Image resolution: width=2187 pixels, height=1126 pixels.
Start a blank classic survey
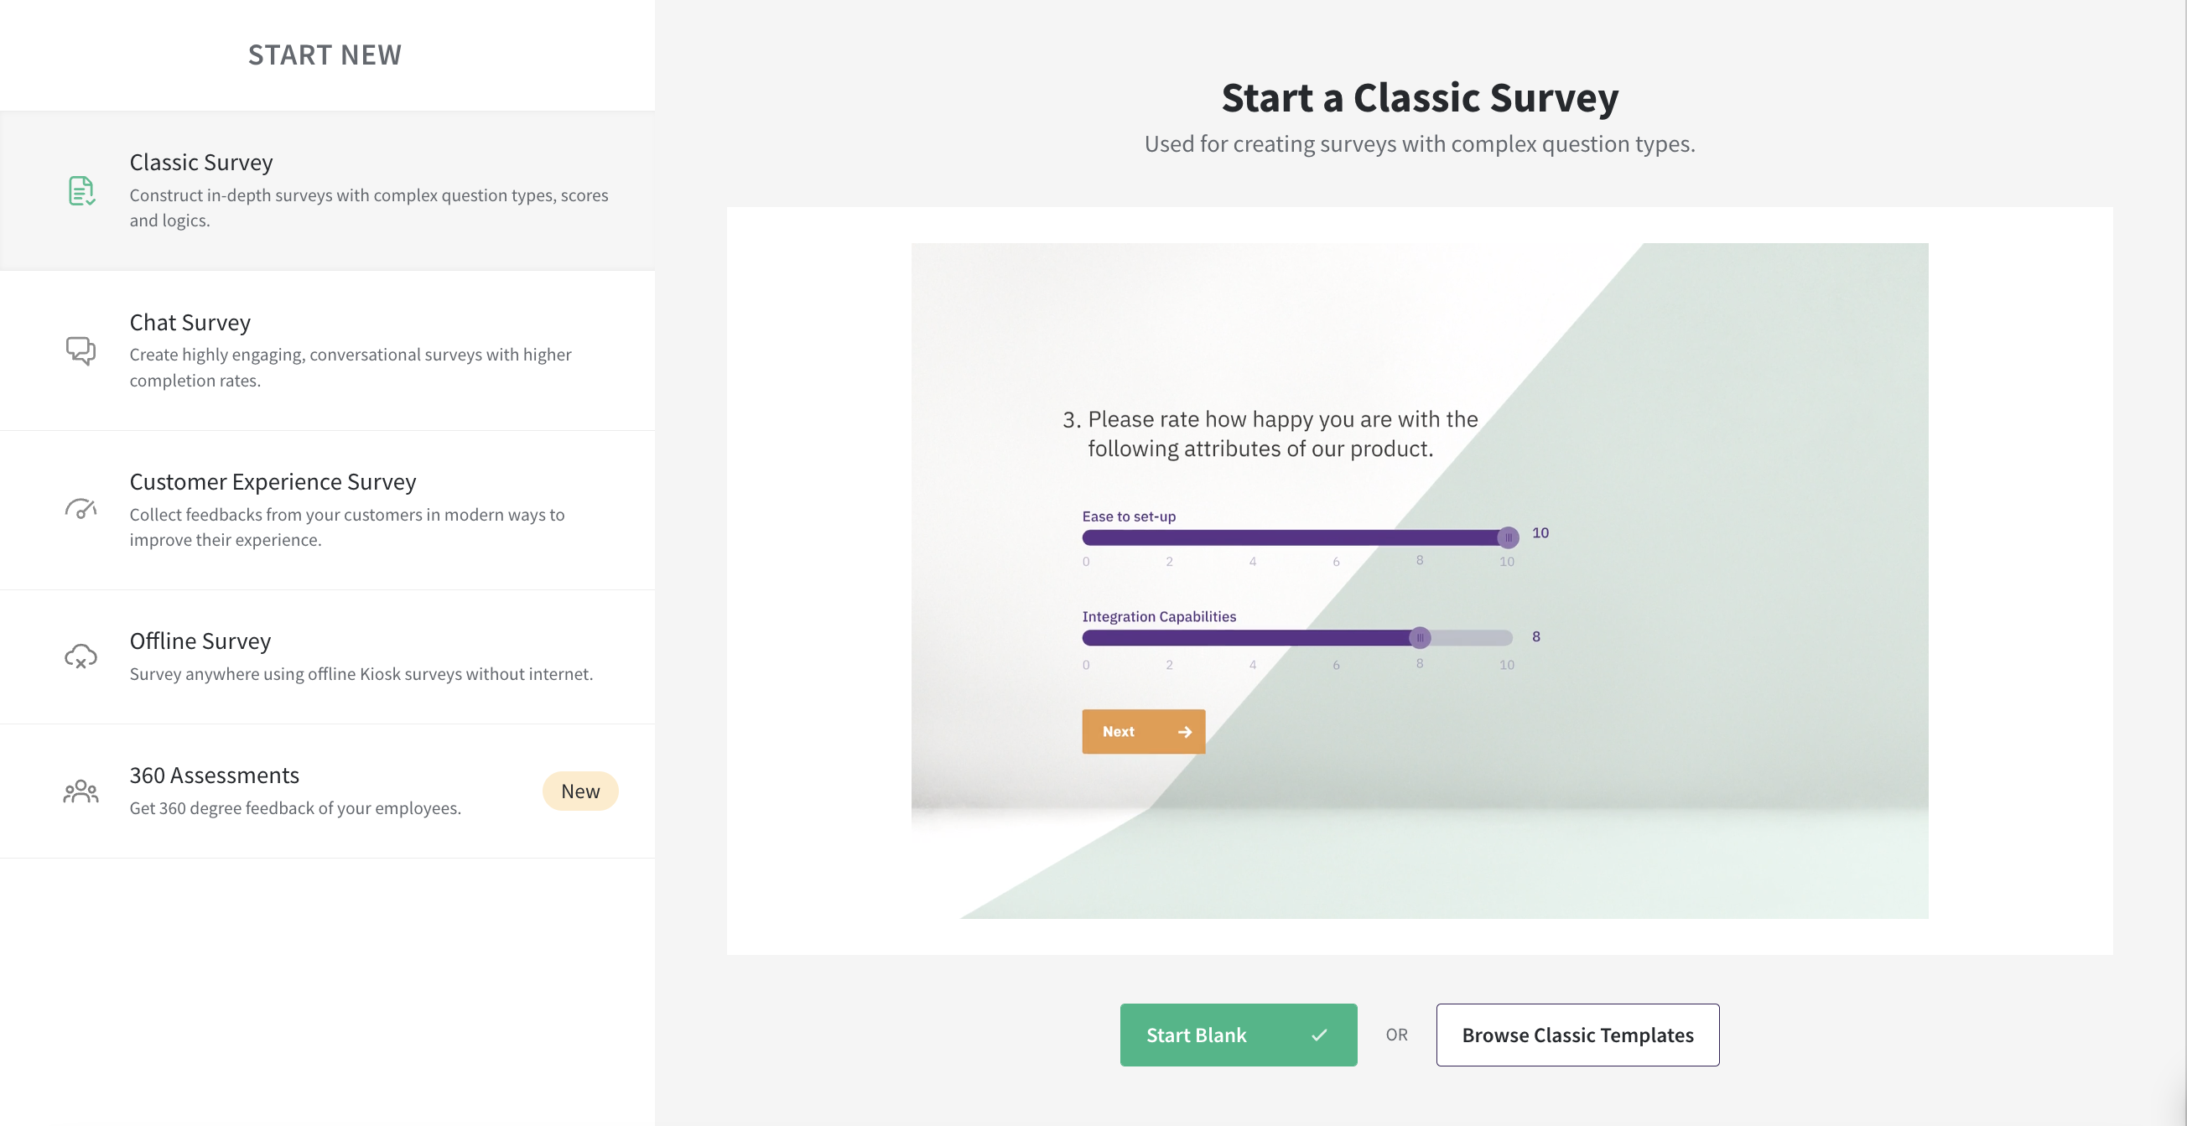click(x=1238, y=1035)
